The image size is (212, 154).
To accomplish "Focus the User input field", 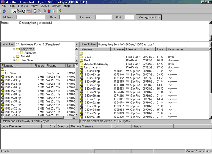I will (x=67, y=17).
